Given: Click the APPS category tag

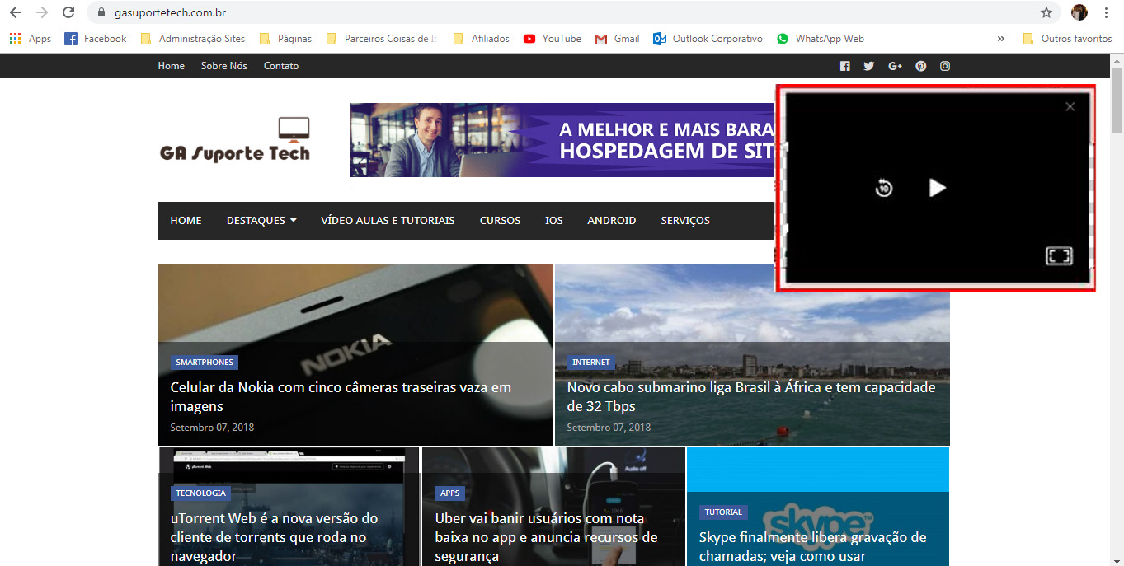Looking at the screenshot, I should coord(450,493).
